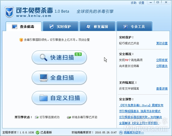Click the virus database update spinner icon

click(x=121, y=133)
